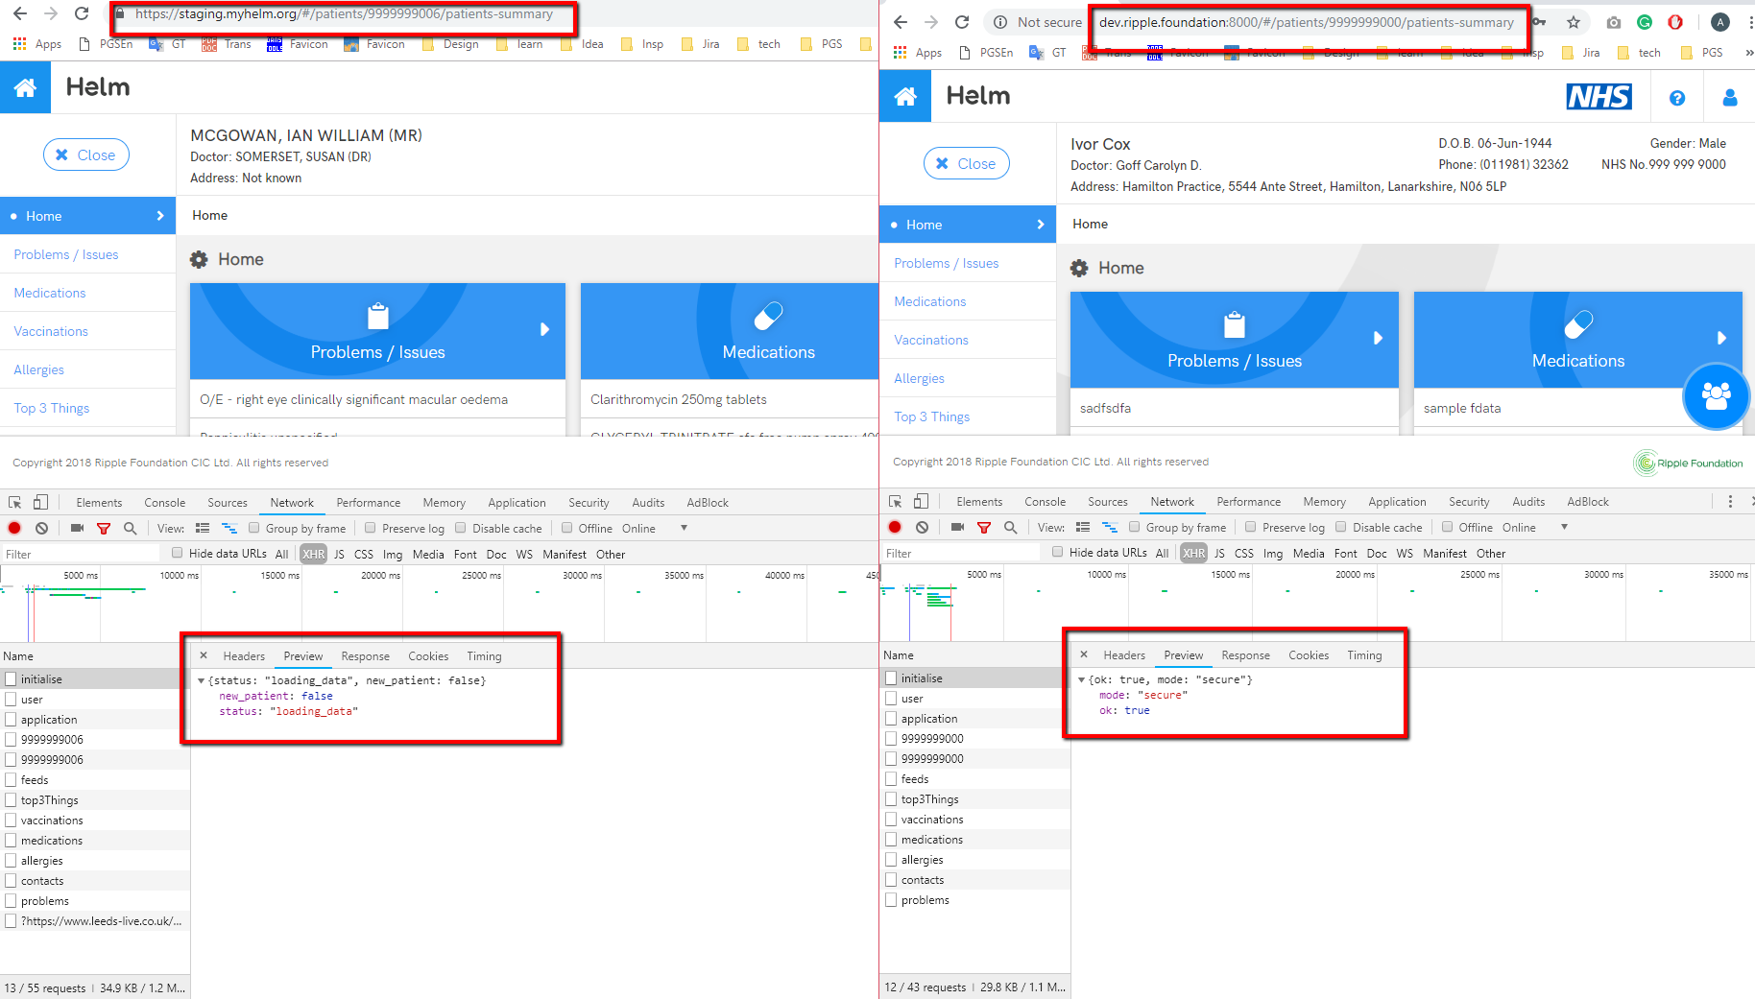Click the floating blue contacts icon
1755x999 pixels.
coord(1717,396)
